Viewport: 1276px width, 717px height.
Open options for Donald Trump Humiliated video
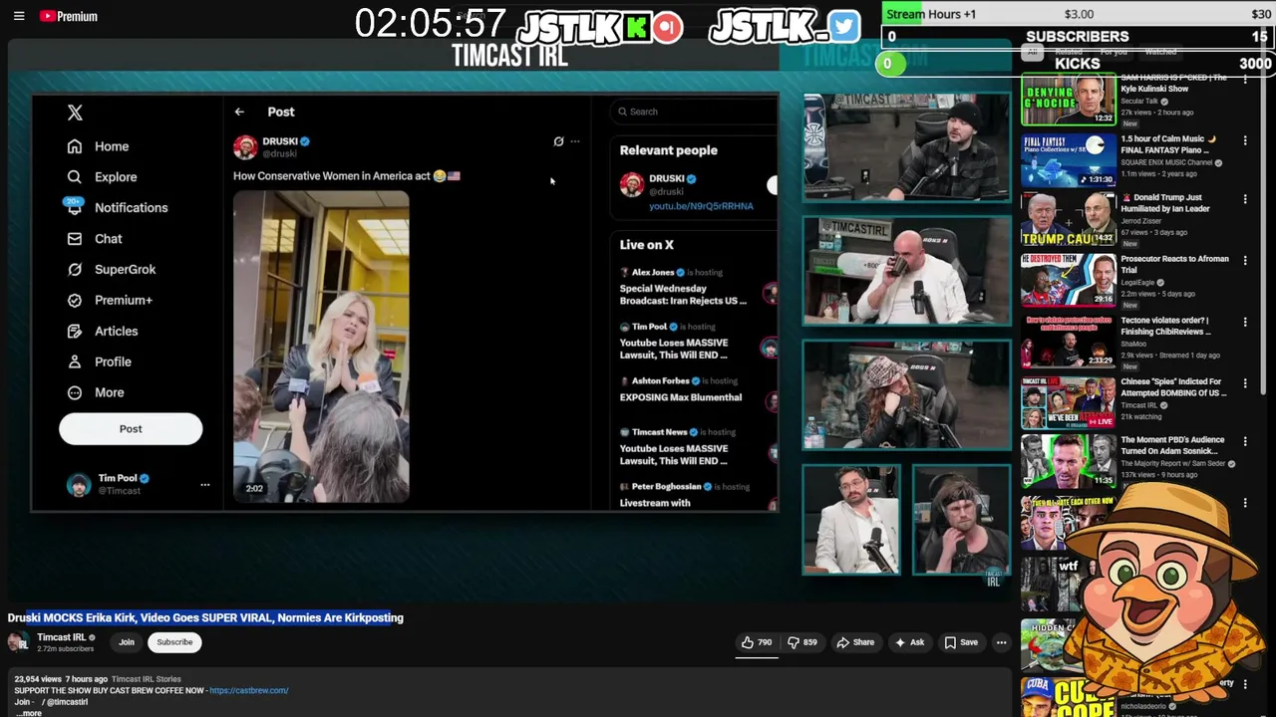pos(1244,200)
